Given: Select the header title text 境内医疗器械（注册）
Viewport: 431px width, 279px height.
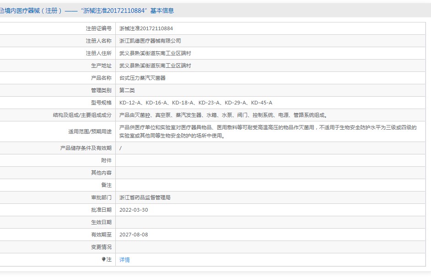Looking at the screenshot, I should [33, 11].
